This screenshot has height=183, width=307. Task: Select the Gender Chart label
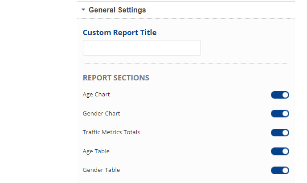point(101,114)
